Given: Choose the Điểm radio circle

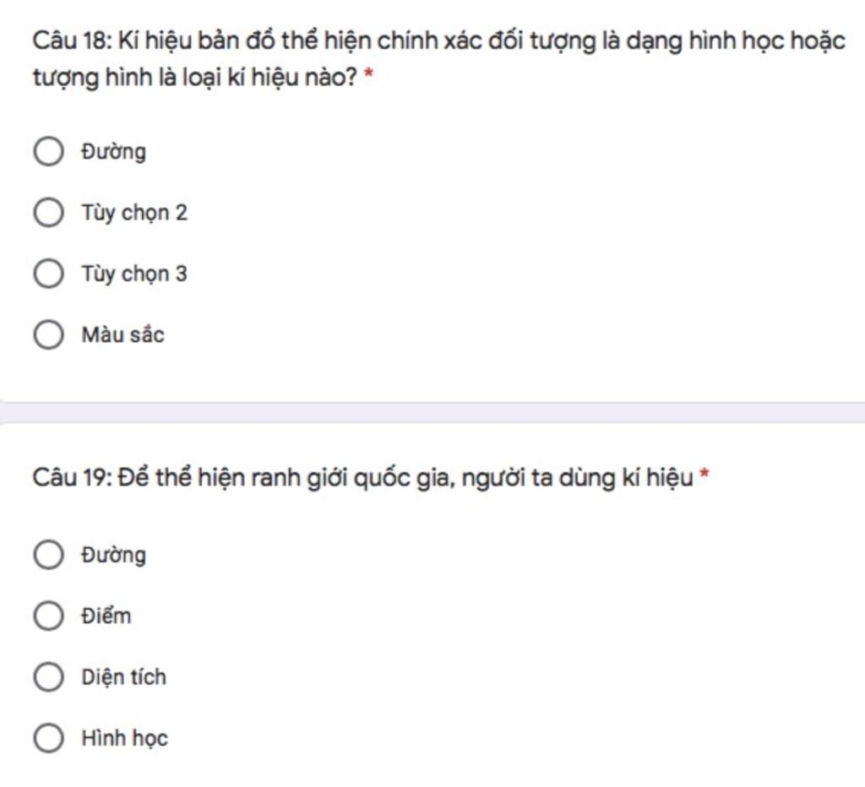Looking at the screenshot, I should point(48,616).
